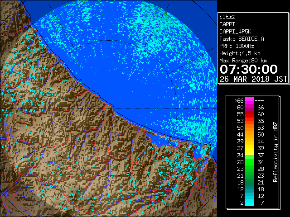Click the 07:30:00 time stamp

click(249, 69)
